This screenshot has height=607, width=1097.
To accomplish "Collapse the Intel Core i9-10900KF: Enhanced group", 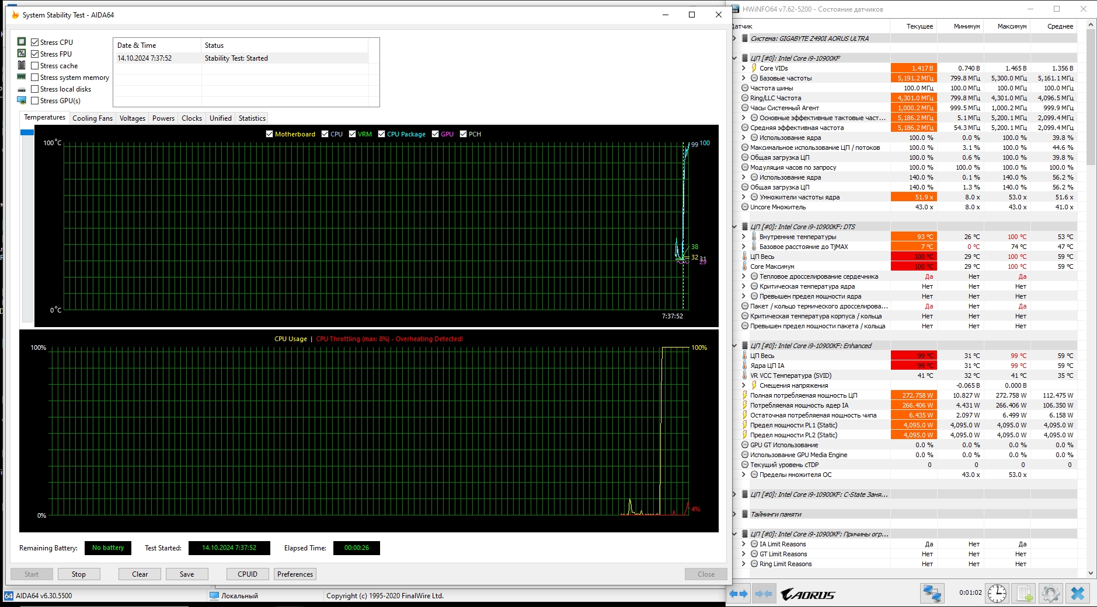I will (734, 346).
